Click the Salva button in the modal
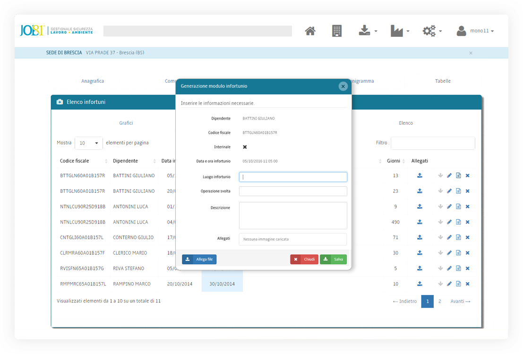Viewport: 523px width, 354px height. [333, 259]
